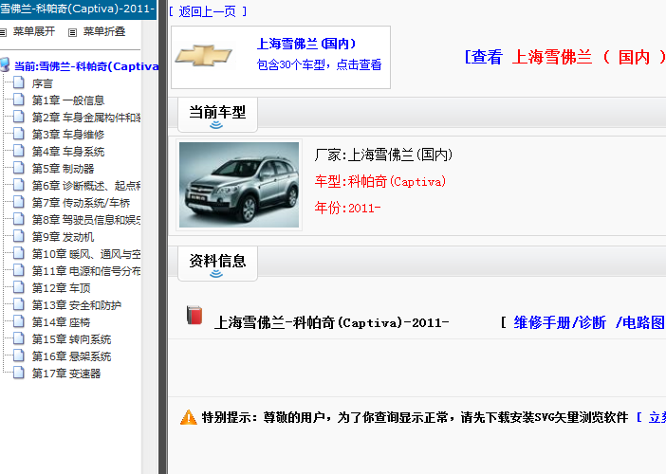
Task: Open 维修手册/诊断 /电路图 link
Action: point(589,322)
